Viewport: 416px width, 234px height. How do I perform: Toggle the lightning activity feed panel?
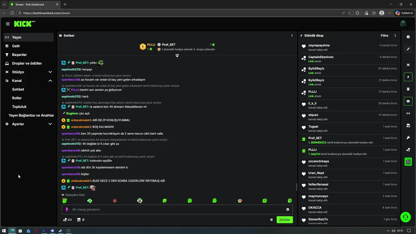tap(408, 77)
